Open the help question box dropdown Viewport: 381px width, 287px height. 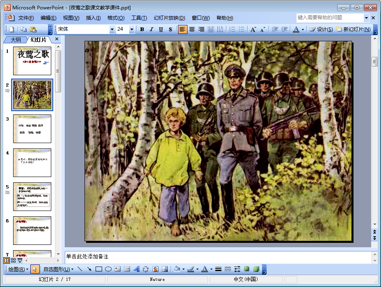(366, 18)
